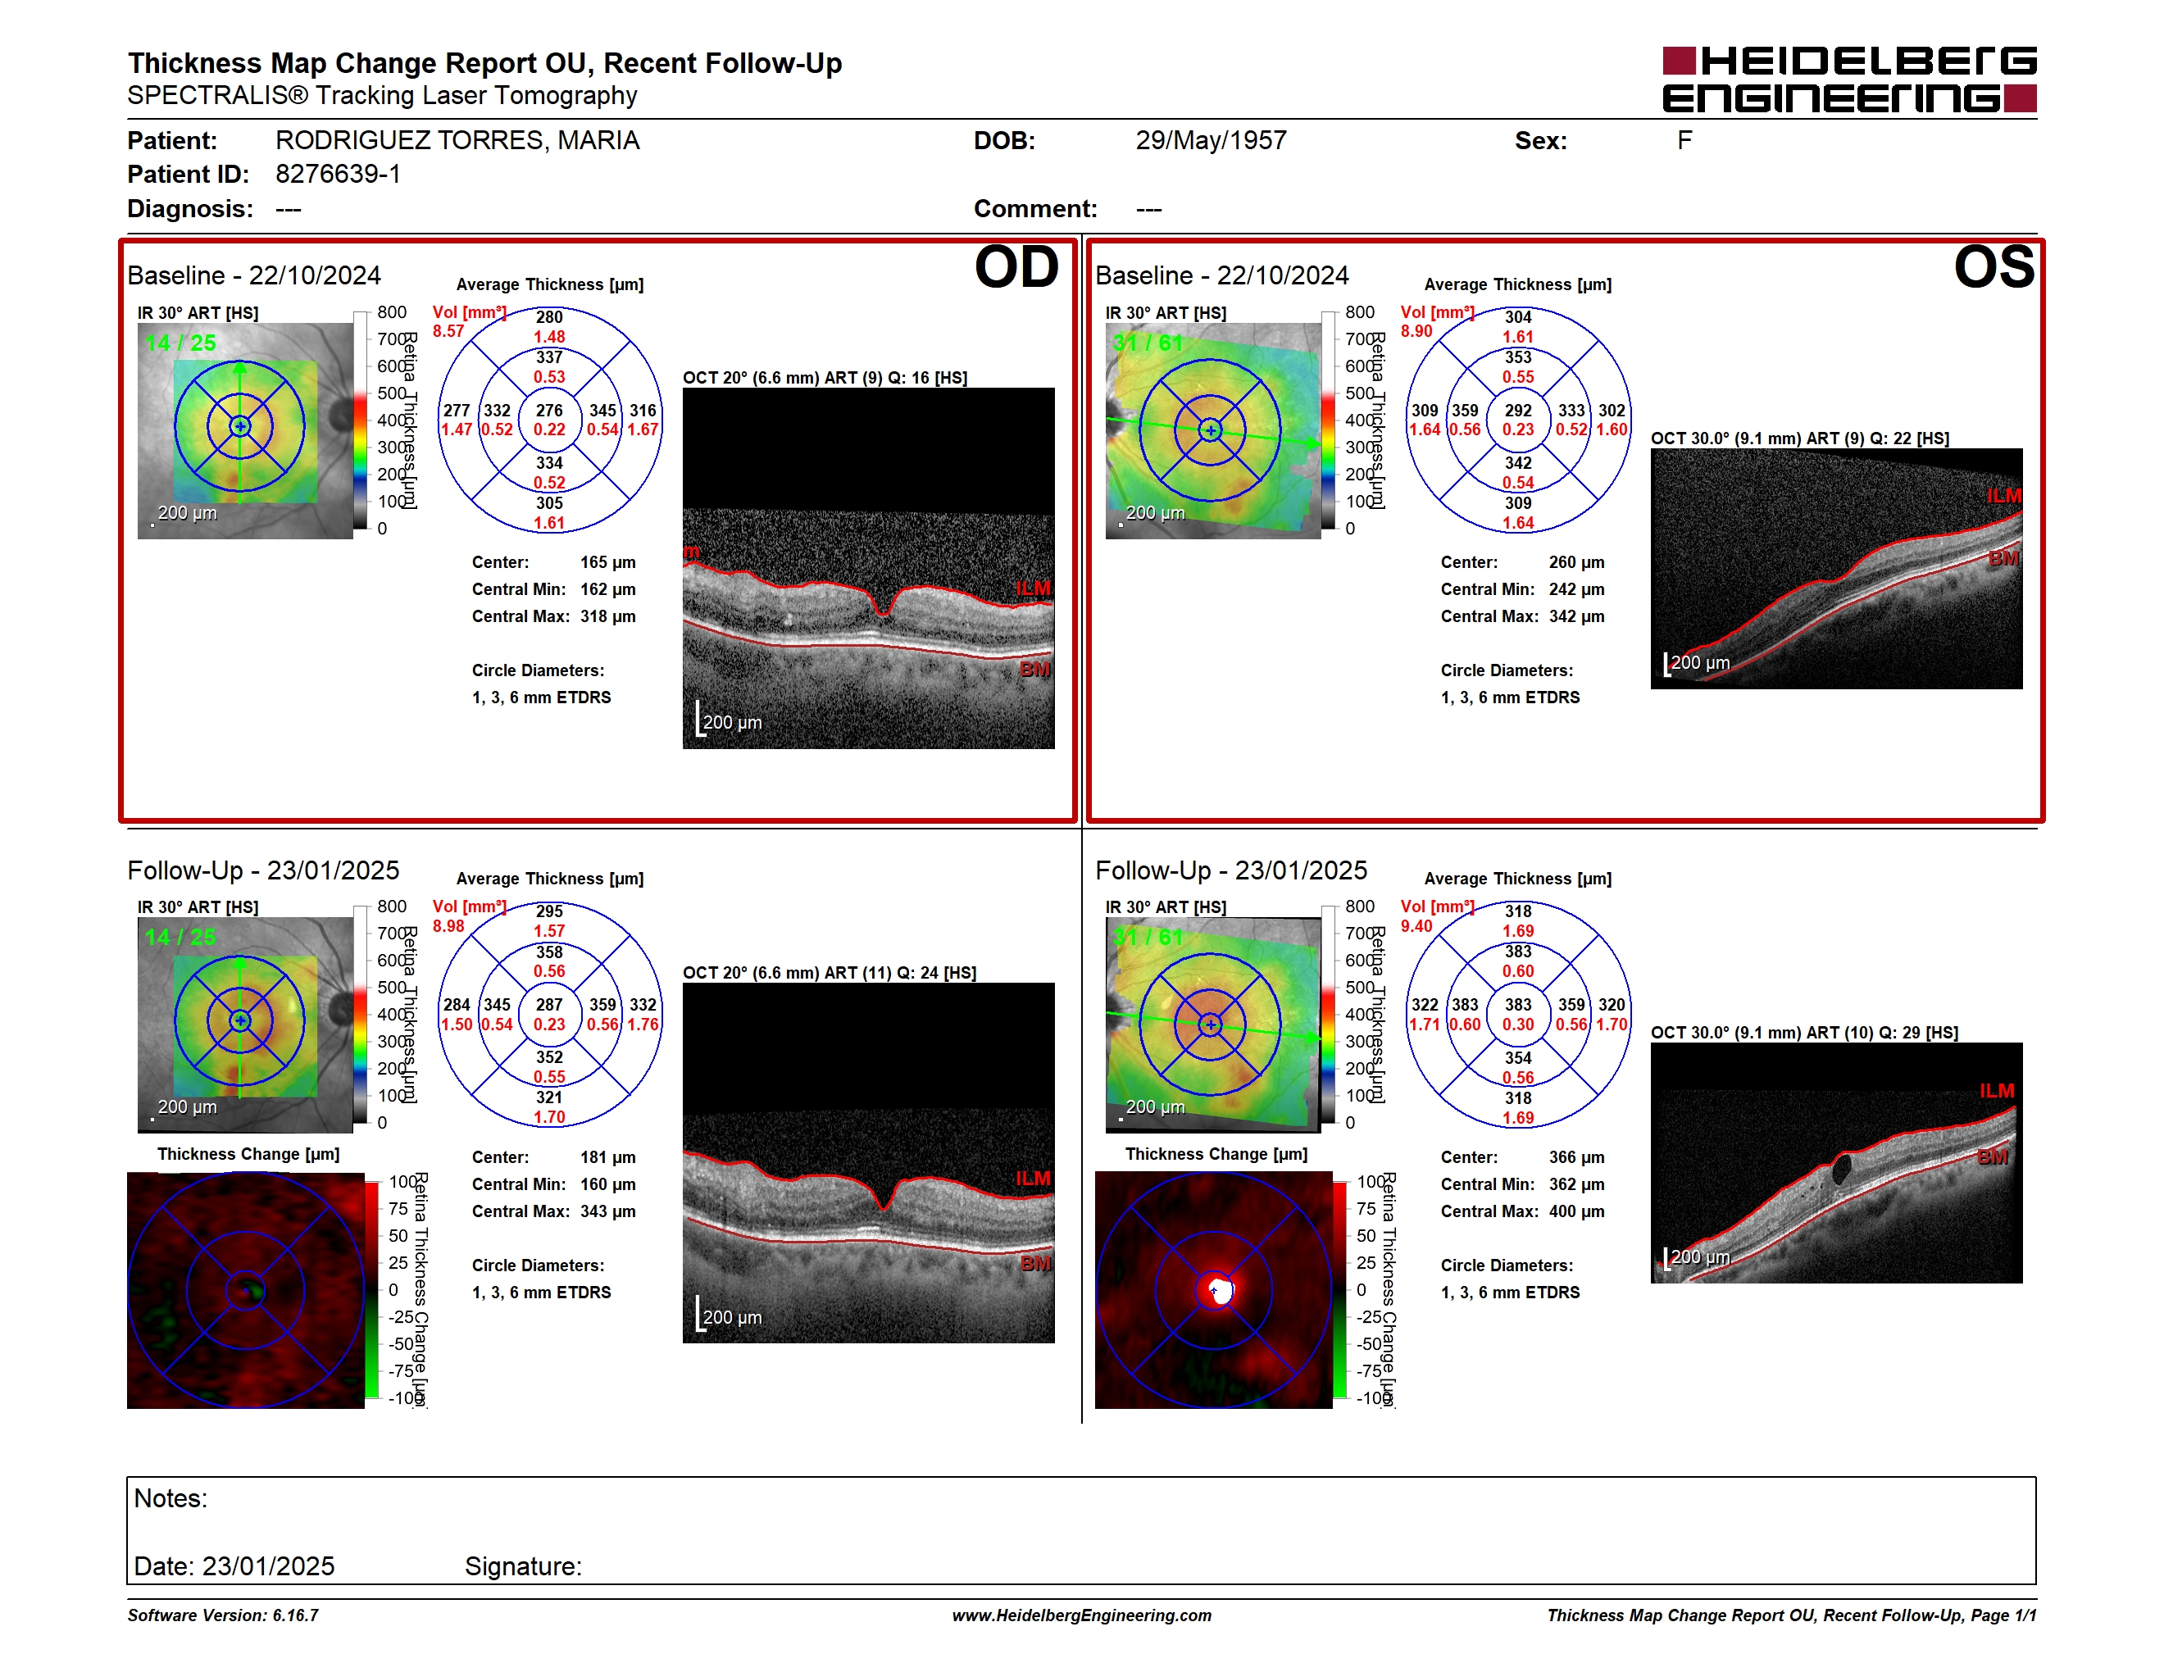Click the OD 'Follow-Up - 23/01/2025' heading
The height and width of the screenshot is (1672, 2164).
[x=262, y=870]
